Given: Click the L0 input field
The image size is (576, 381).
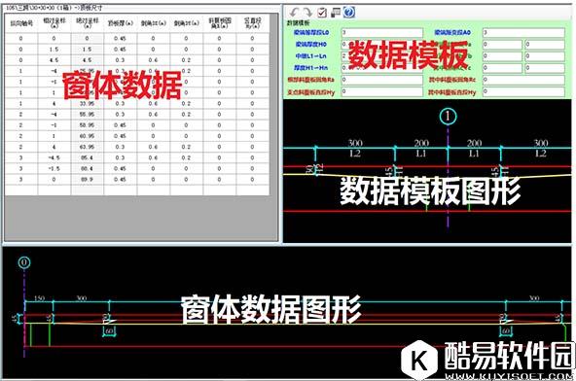Looking at the screenshot, I should click(382, 33).
